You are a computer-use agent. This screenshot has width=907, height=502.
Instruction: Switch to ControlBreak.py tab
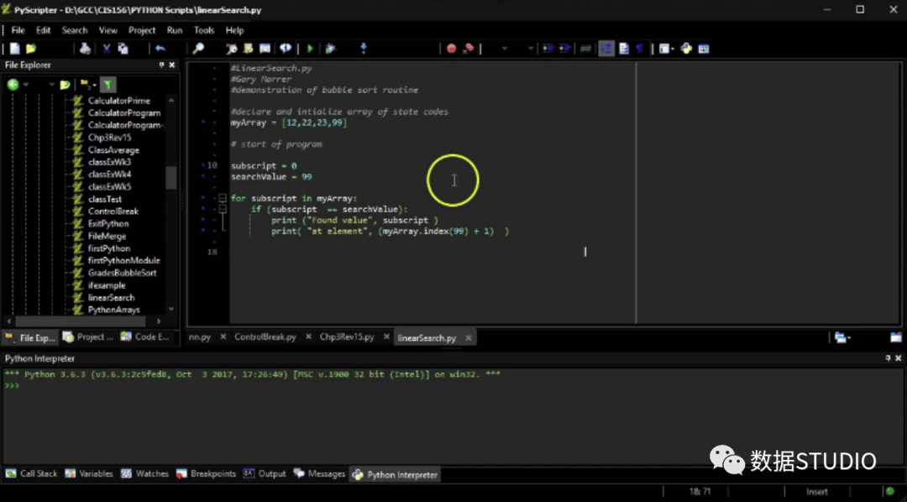point(265,337)
